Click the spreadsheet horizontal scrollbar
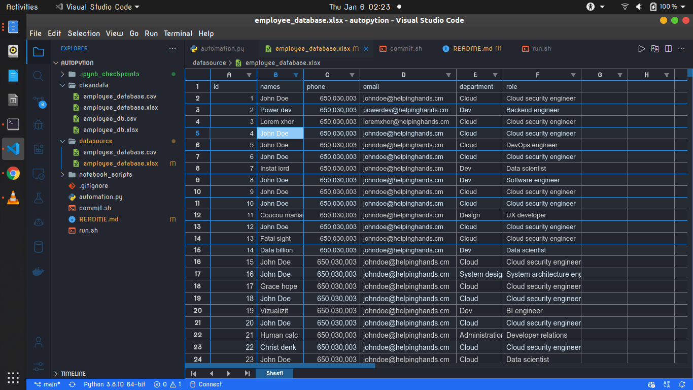This screenshot has width=693, height=390. pos(279,365)
